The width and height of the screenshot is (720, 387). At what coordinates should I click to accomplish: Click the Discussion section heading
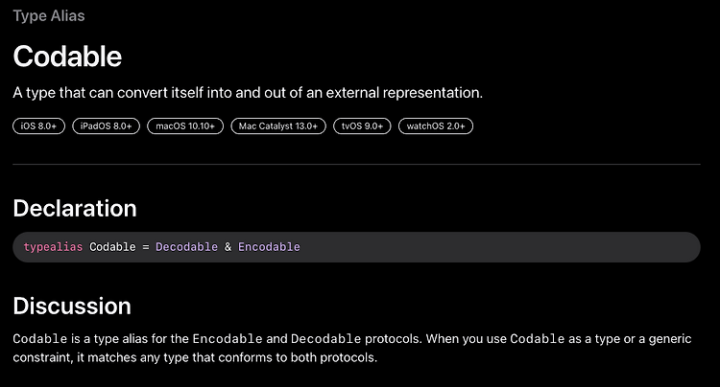pos(72,306)
